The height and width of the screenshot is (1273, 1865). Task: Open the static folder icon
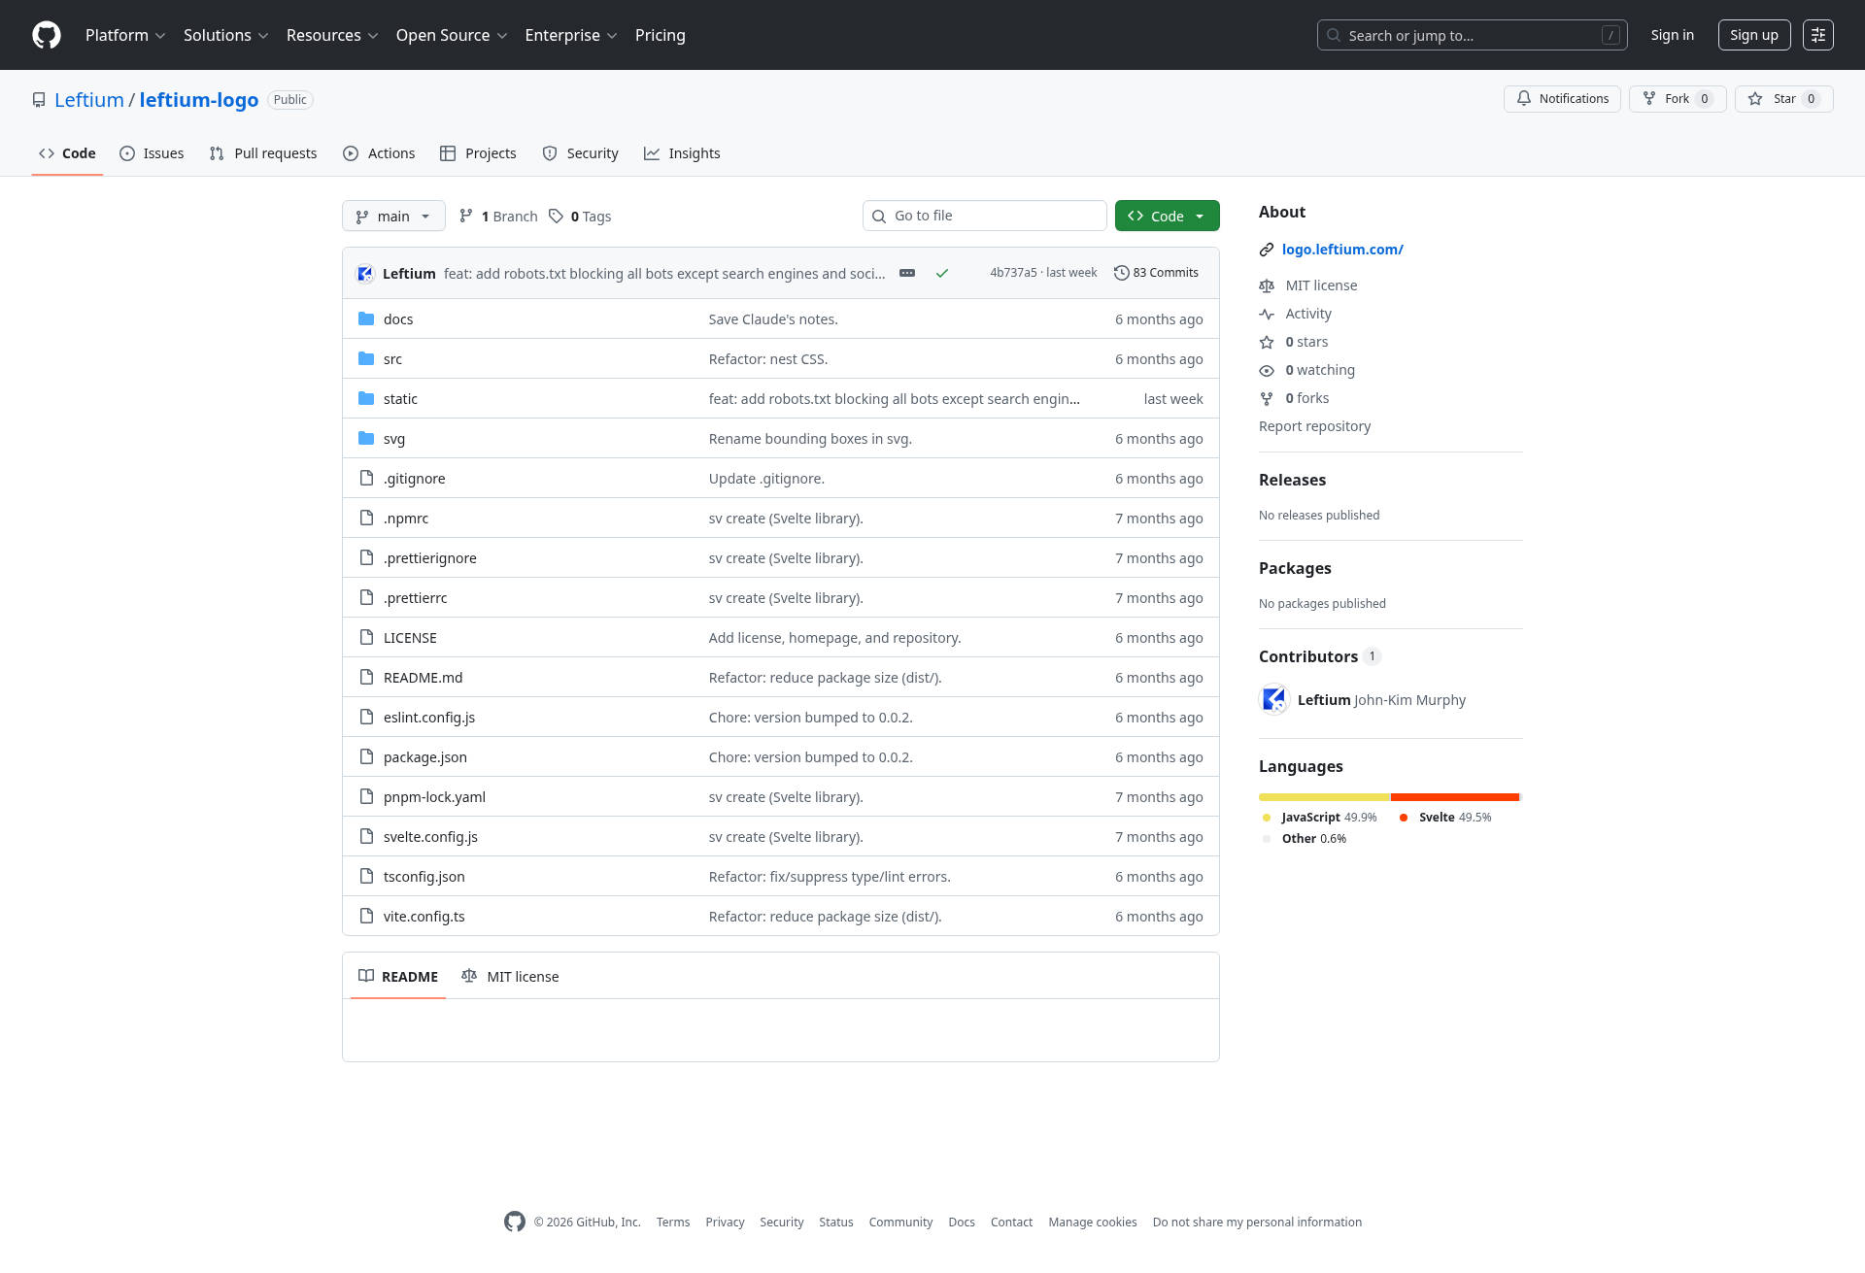click(x=366, y=399)
